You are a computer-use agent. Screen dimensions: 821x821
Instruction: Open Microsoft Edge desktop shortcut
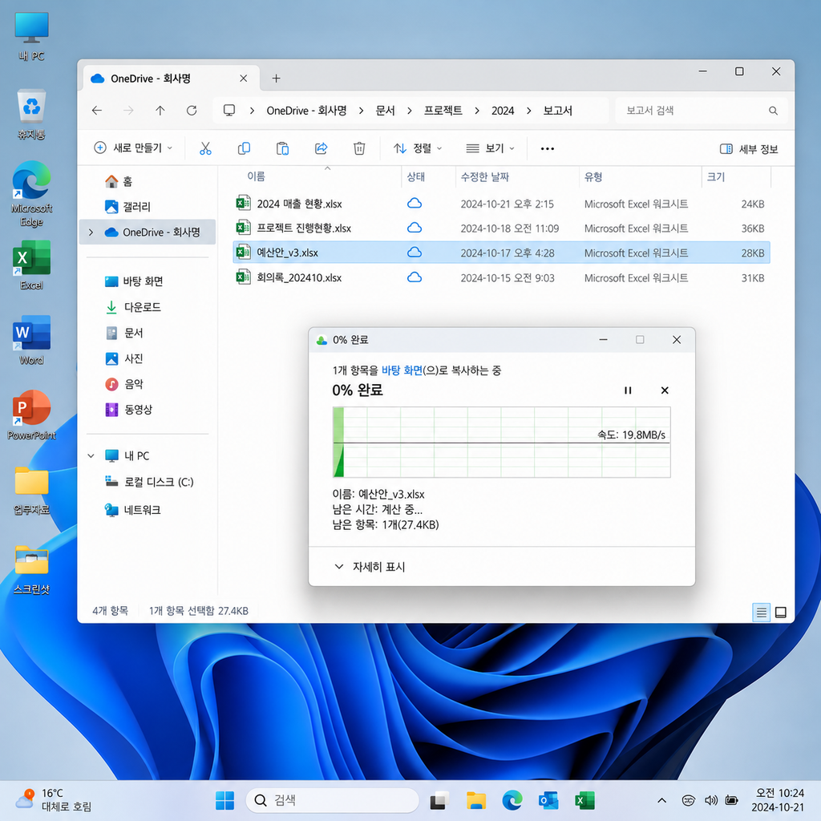(x=31, y=194)
